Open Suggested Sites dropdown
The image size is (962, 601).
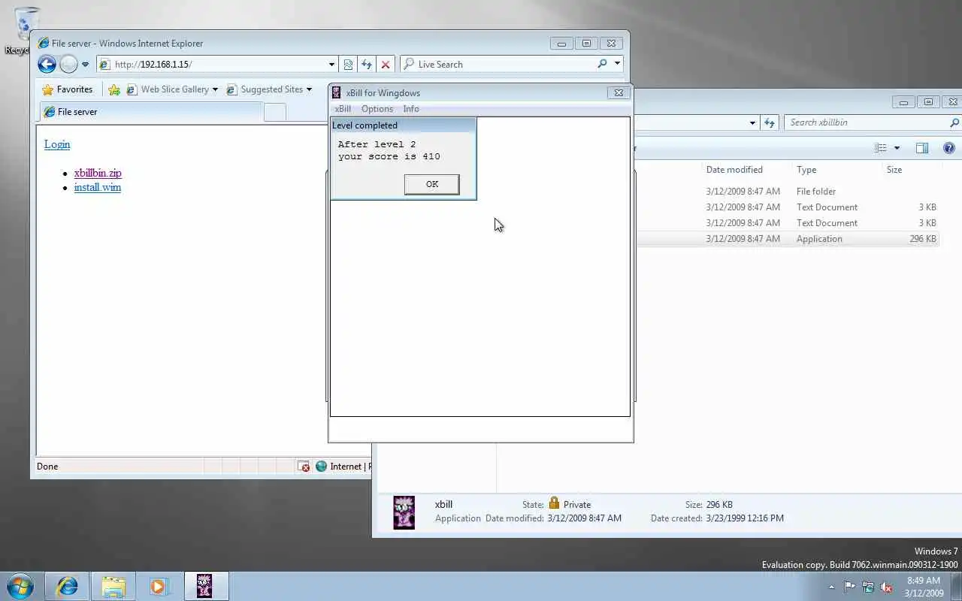(x=269, y=89)
